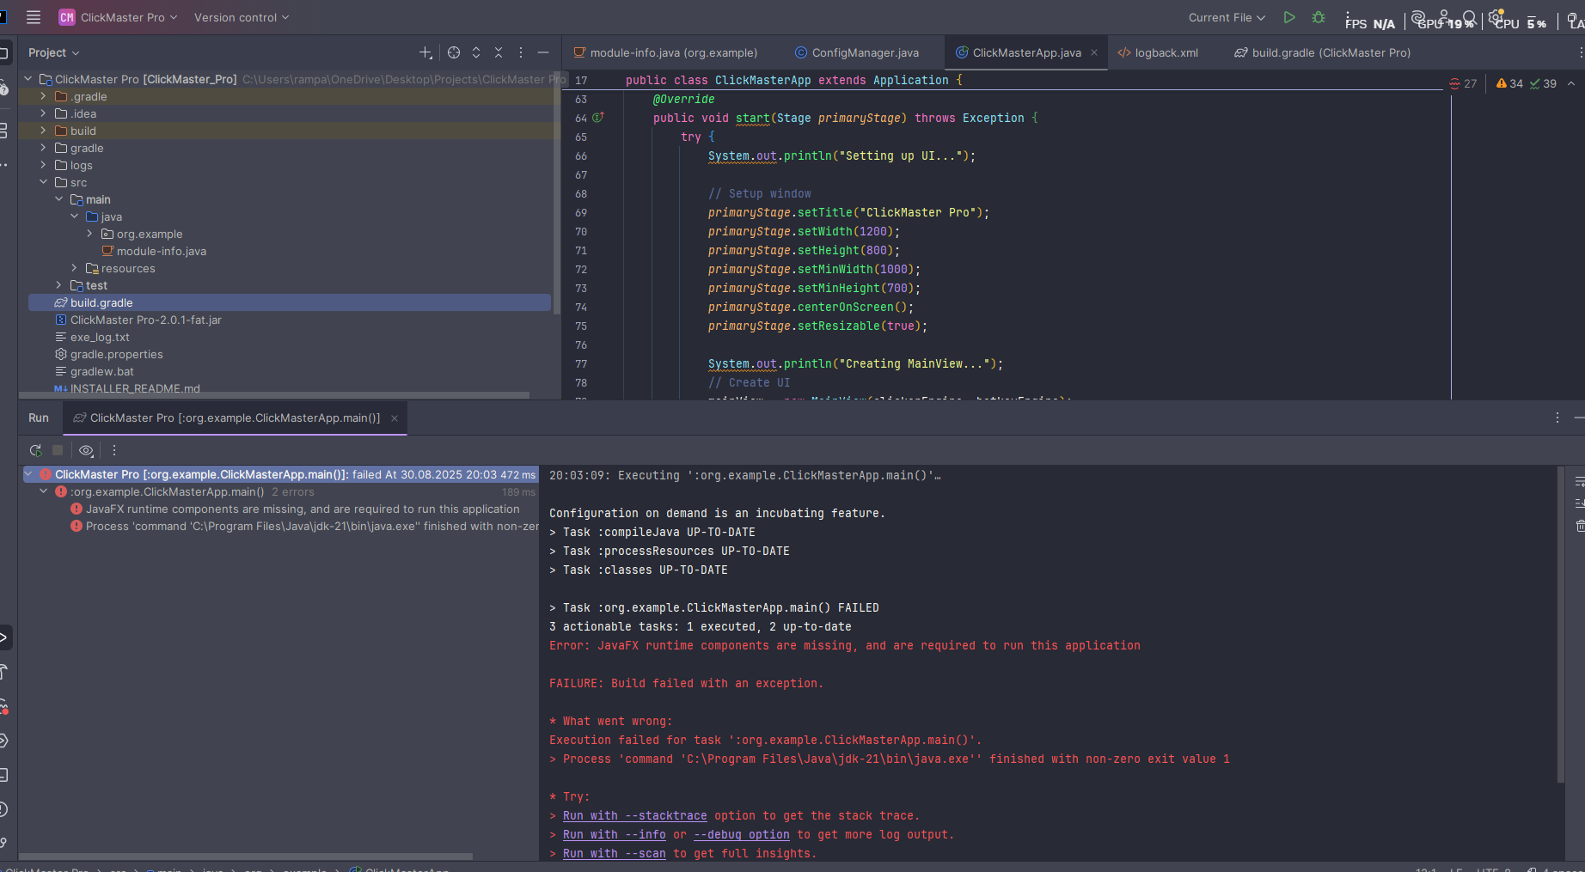Start debugging with the bug icon
This screenshot has width=1585, height=872.
coord(1319,17)
